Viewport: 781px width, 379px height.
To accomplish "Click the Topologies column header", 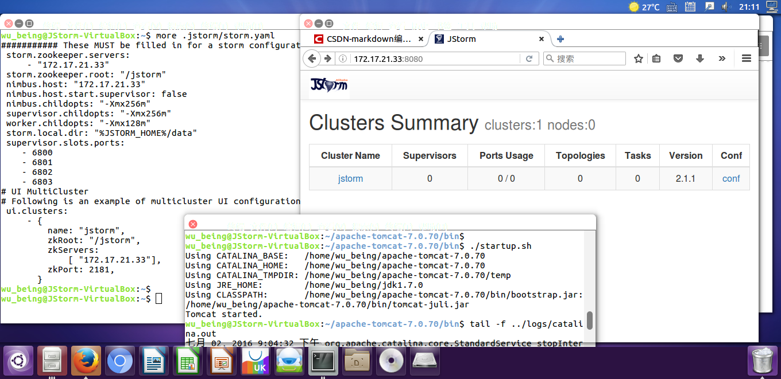I will (580, 155).
